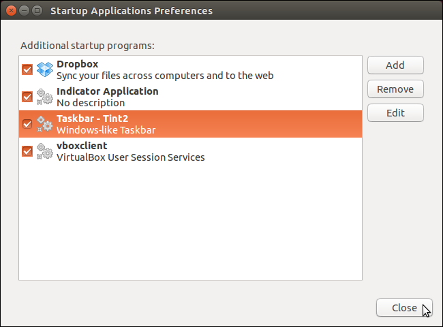Select the vboxclient entry title
The width and height of the screenshot is (443, 327).
pos(82,146)
